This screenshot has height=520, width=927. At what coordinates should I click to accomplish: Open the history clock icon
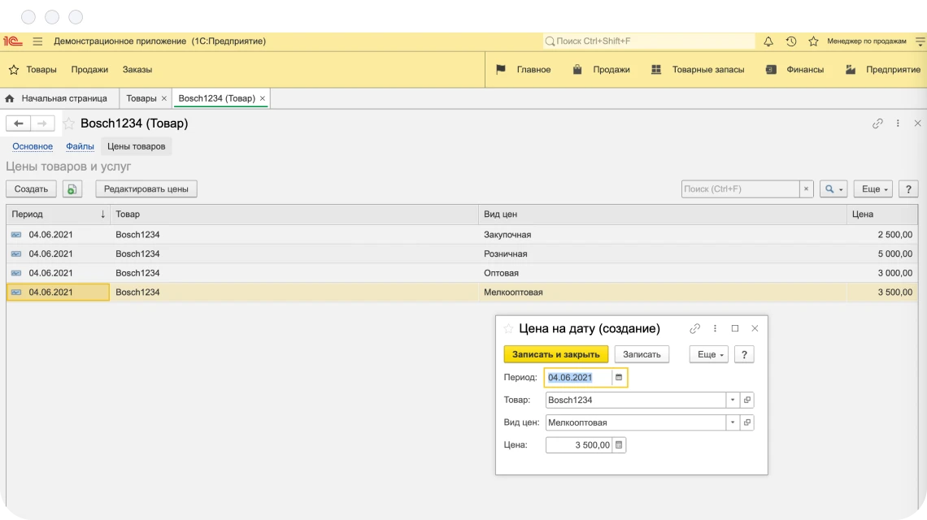[x=790, y=41]
